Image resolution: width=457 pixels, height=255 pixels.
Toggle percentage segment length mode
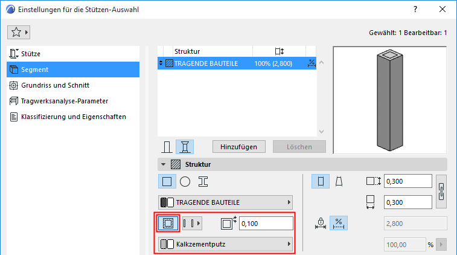[339, 224]
